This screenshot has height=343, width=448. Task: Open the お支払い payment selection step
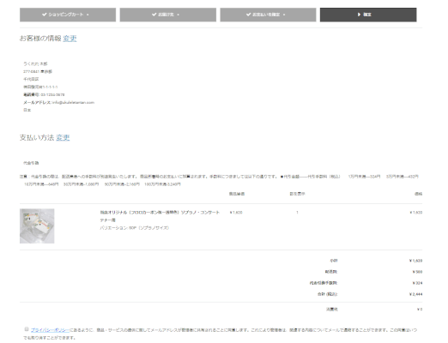tap(268, 15)
